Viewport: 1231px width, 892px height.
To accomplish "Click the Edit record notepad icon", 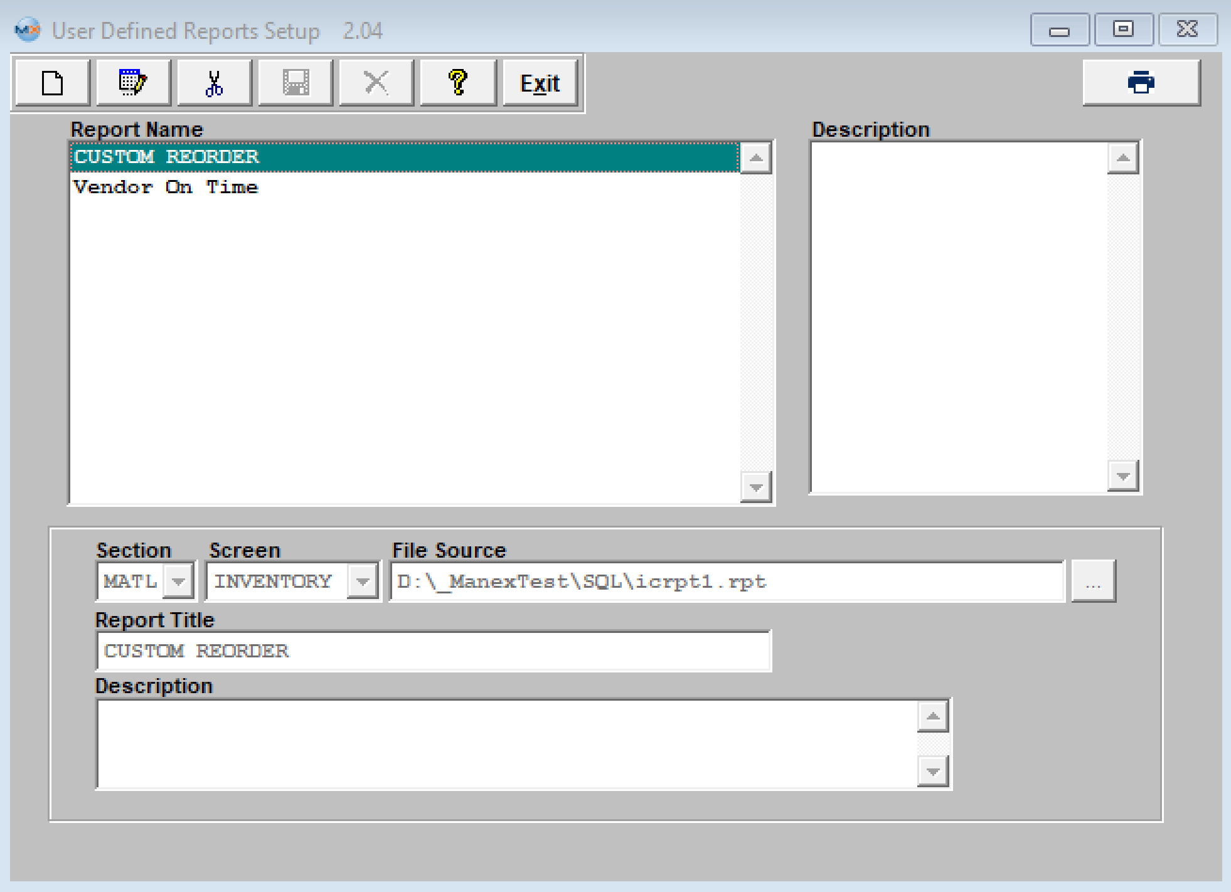I will (133, 83).
